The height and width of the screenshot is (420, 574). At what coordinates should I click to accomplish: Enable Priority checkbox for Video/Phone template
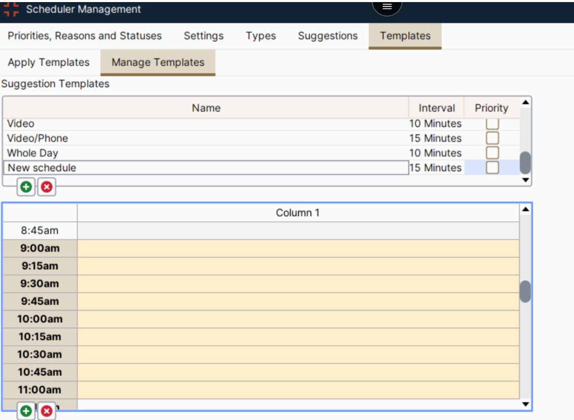(492, 138)
